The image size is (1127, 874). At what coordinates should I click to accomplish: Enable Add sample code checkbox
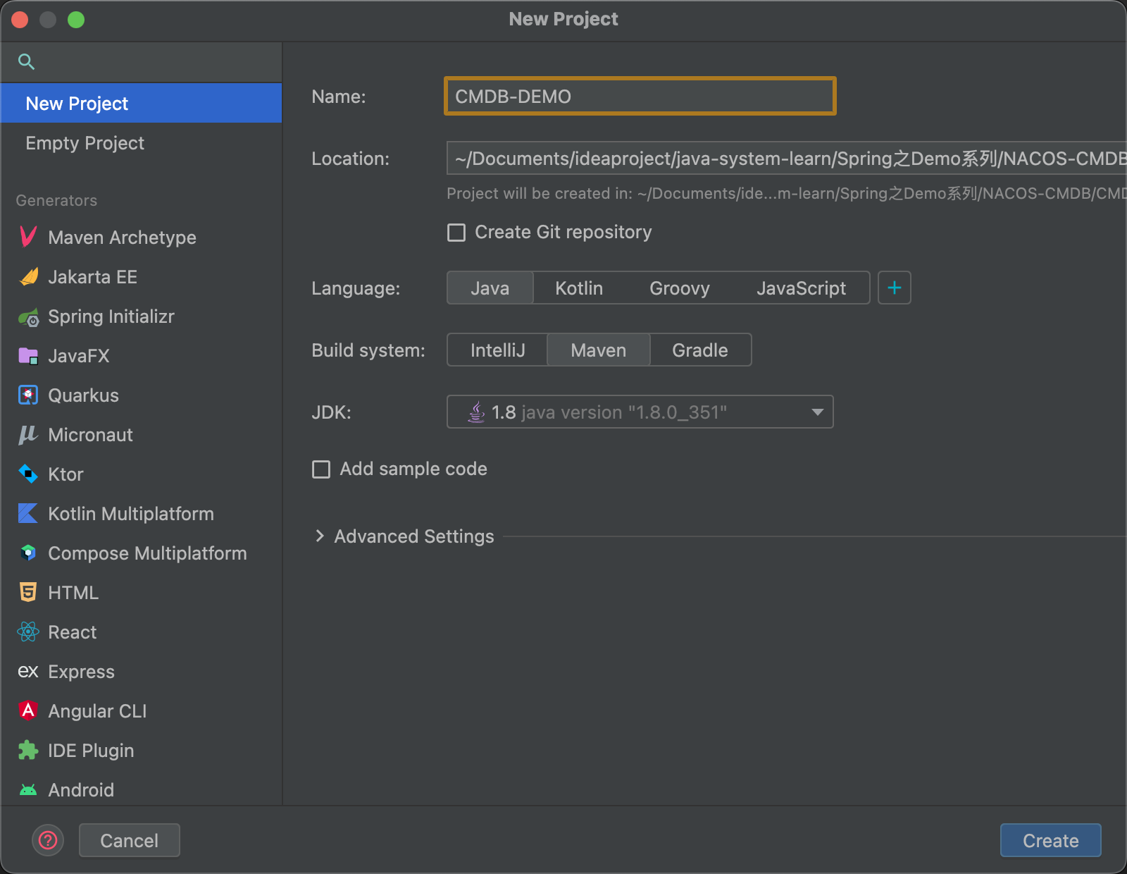[321, 469]
